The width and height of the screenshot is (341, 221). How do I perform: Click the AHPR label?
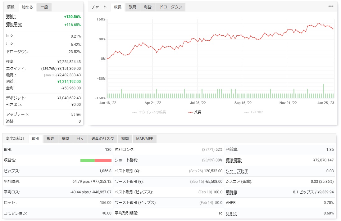click(x=231, y=203)
